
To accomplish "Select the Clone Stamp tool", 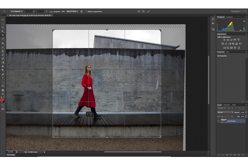I will click(x=3, y=51).
